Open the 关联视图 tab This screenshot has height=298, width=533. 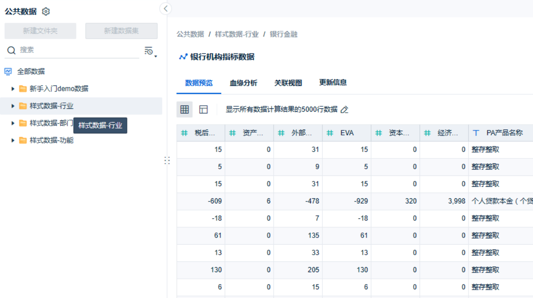click(288, 83)
